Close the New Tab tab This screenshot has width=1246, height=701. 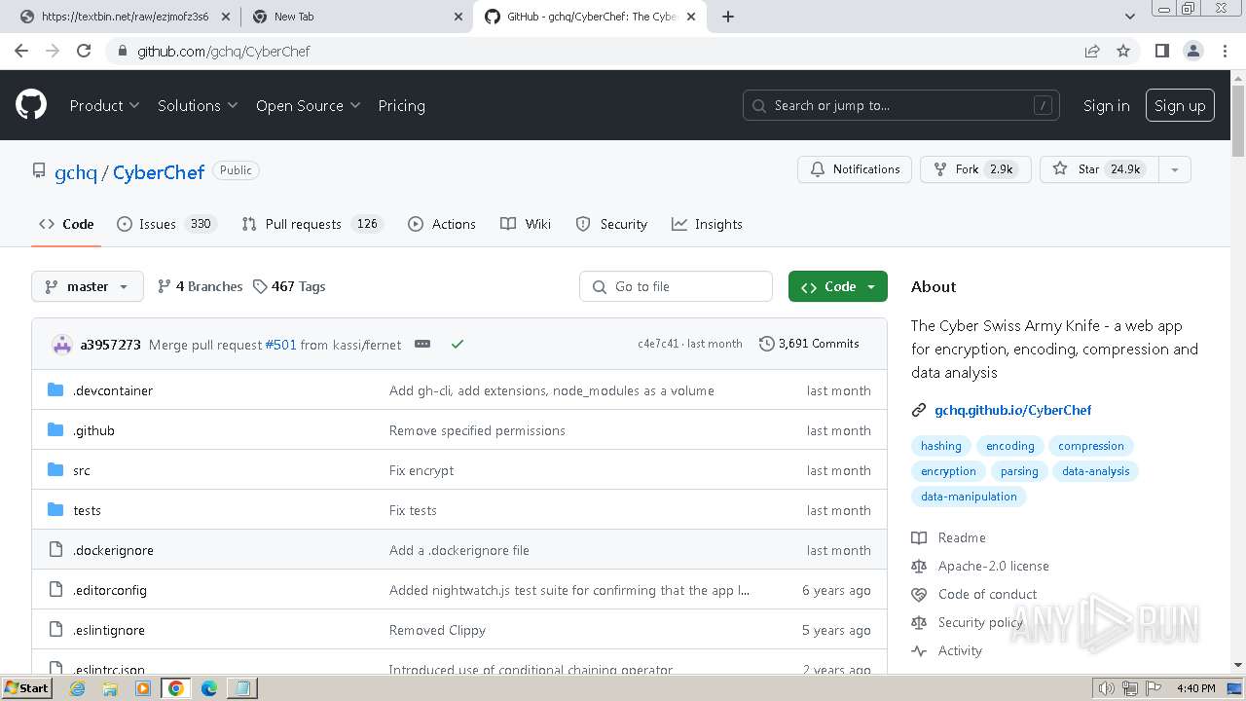tap(458, 17)
